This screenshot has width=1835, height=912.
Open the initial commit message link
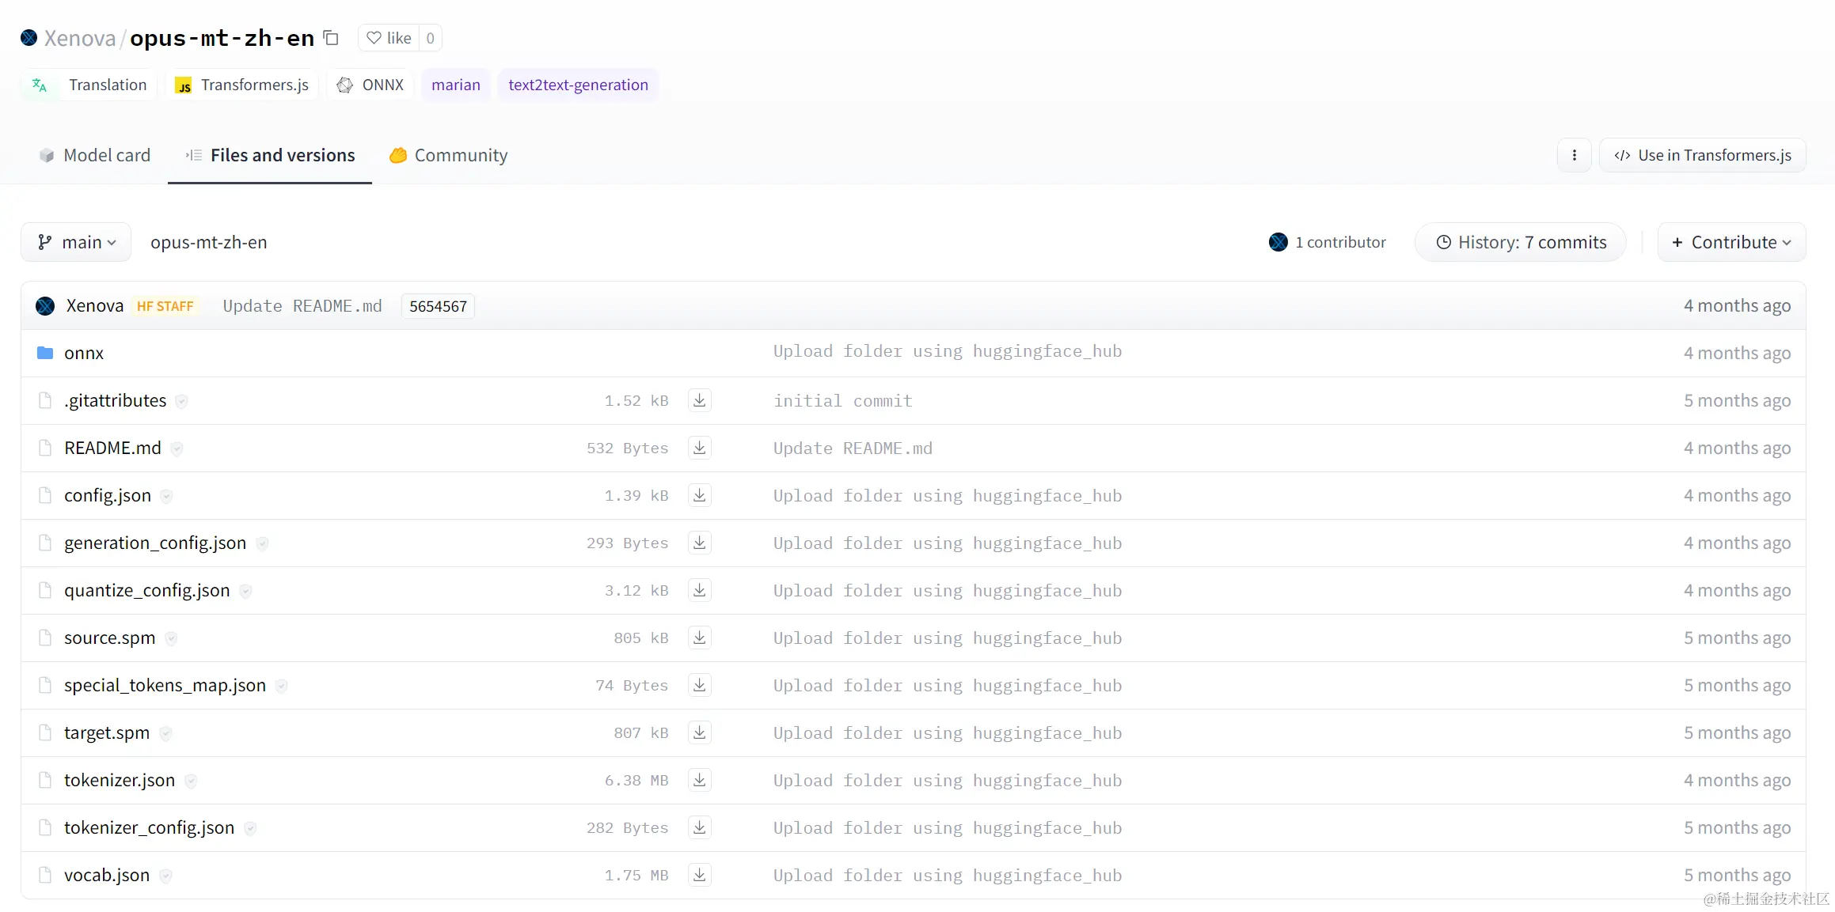point(843,401)
